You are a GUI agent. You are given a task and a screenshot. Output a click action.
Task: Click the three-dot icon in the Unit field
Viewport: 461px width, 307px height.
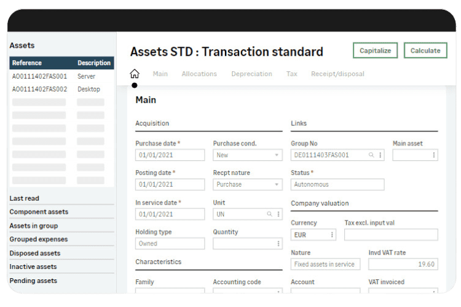[278, 214]
